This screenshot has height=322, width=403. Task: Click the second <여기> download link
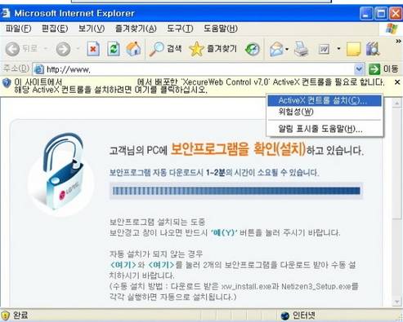pos(160,265)
